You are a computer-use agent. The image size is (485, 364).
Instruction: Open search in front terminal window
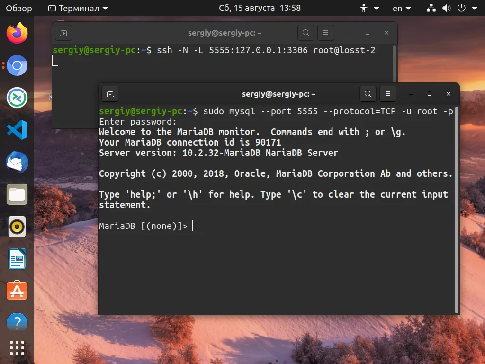tap(368, 94)
